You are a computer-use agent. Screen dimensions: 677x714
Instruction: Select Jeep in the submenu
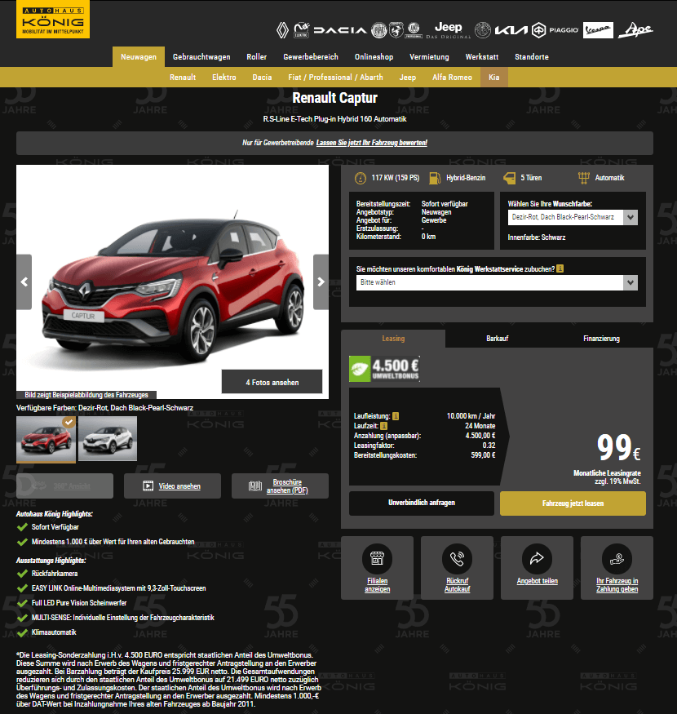pos(408,78)
